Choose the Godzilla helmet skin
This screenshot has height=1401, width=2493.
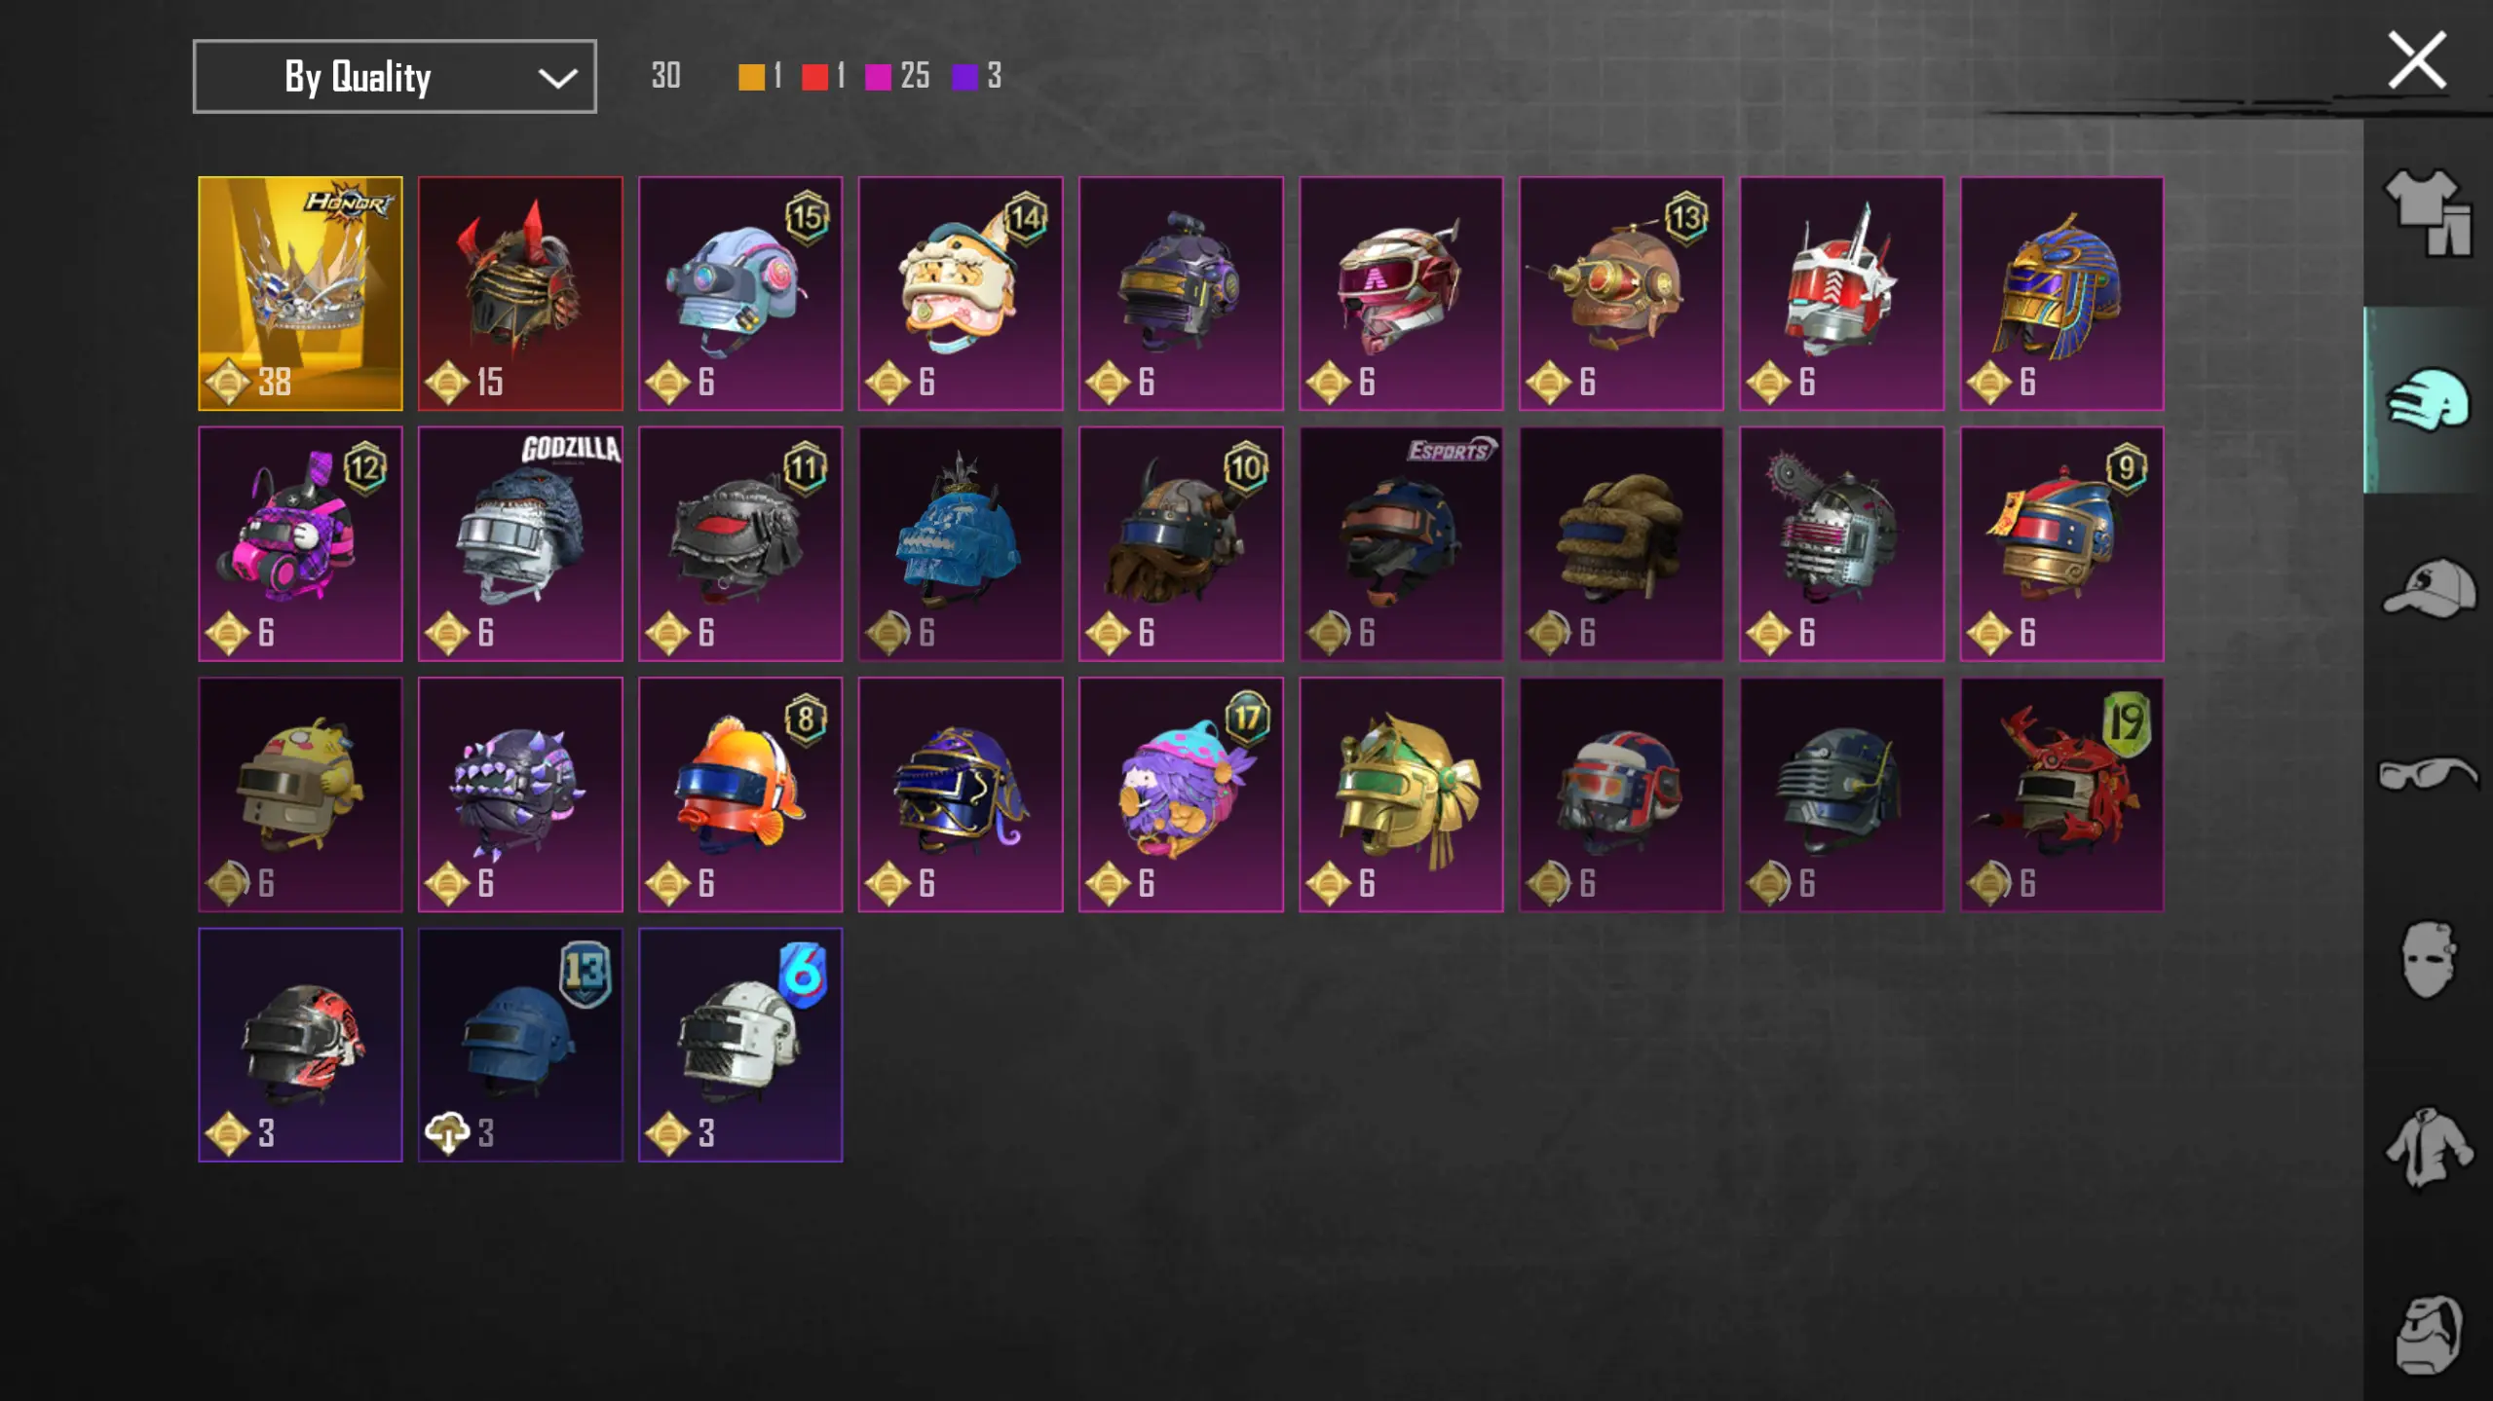point(520,543)
